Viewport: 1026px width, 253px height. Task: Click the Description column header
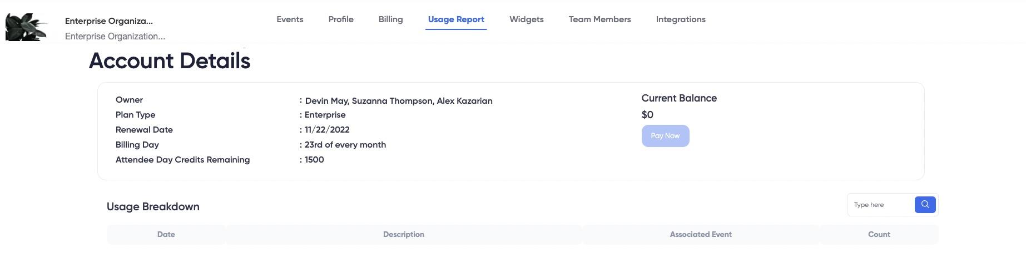404,235
